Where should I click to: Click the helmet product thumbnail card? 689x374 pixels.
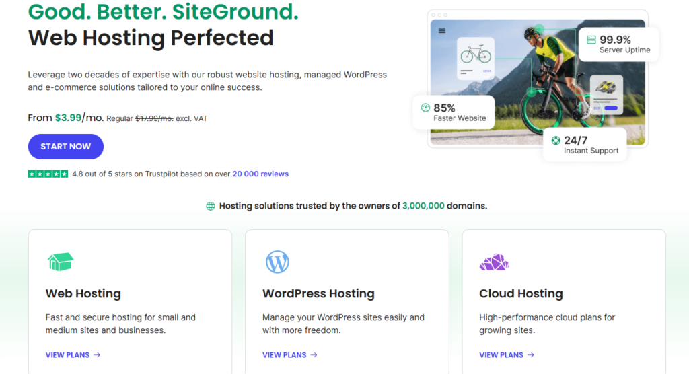[x=606, y=95]
